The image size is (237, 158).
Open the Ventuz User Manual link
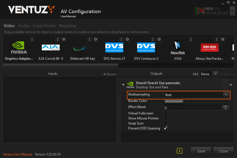pyautogui.click(x=18, y=154)
